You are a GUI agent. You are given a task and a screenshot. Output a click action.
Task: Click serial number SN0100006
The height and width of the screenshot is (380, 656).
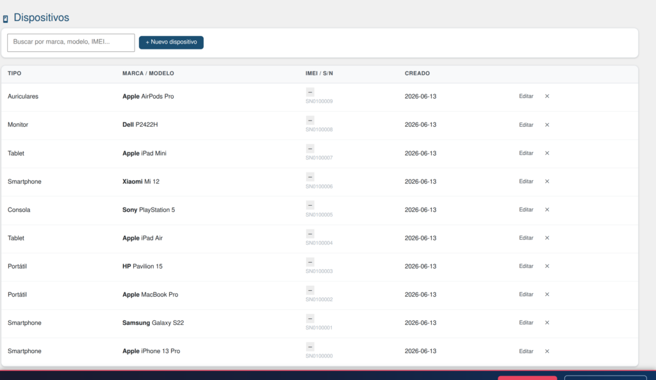click(x=319, y=186)
